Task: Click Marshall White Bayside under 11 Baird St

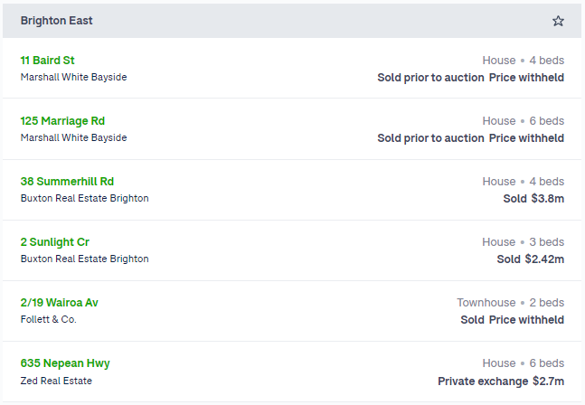Action: [73, 77]
